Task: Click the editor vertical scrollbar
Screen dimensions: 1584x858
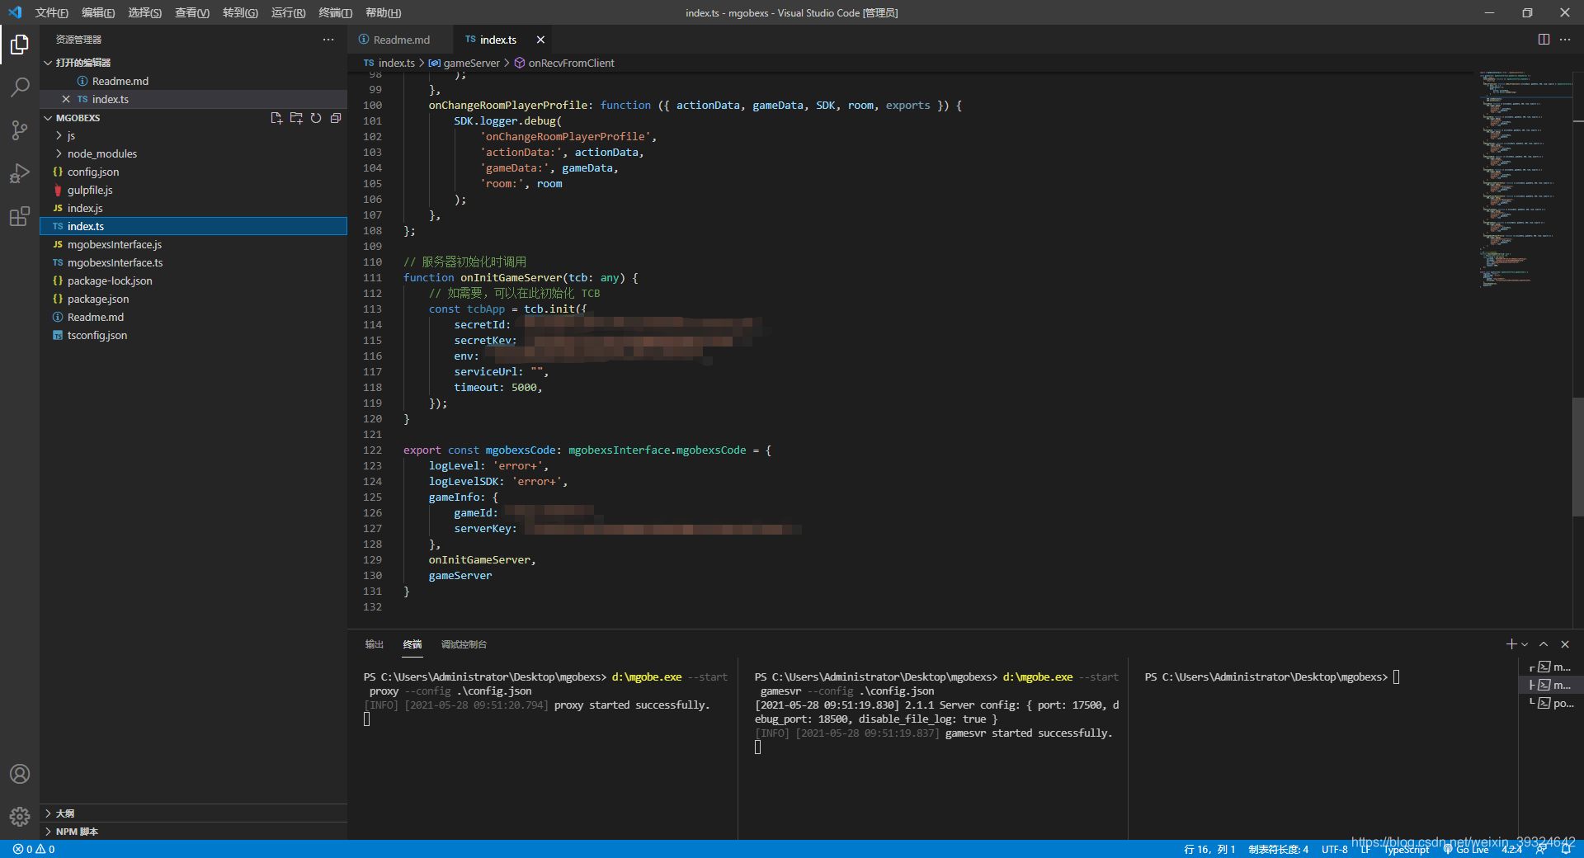Action: (1577, 457)
